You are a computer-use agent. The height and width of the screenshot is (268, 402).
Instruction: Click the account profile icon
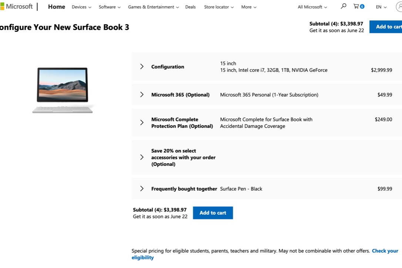399,7
